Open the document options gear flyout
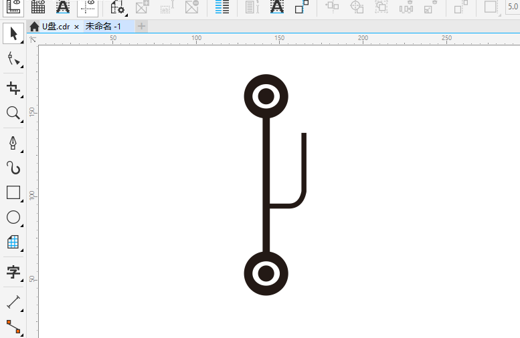 point(117,7)
